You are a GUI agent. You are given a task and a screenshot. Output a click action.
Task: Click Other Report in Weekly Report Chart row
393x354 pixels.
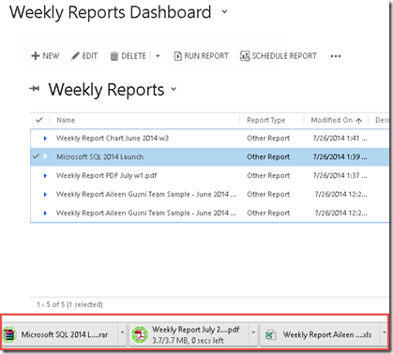tap(268, 139)
